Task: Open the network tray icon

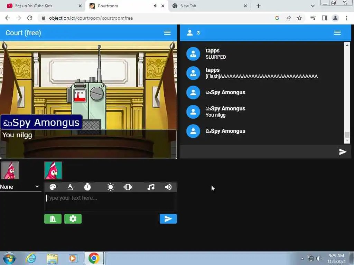Action: [x=311, y=258]
